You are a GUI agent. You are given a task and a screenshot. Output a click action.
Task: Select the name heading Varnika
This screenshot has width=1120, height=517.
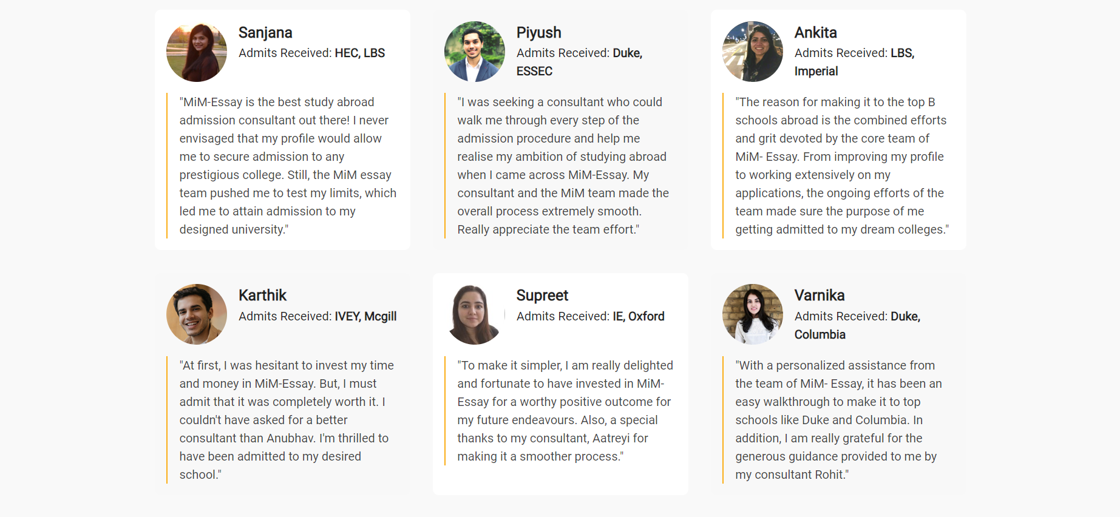820,296
